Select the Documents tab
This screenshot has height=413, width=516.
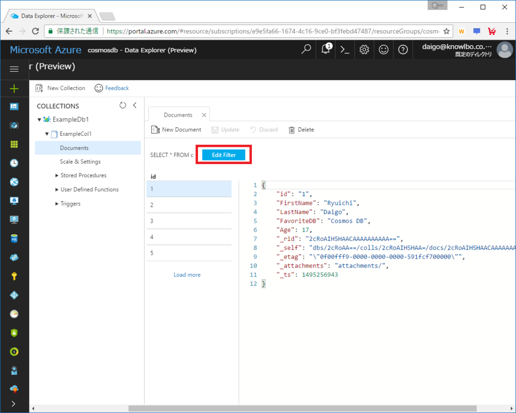point(178,115)
